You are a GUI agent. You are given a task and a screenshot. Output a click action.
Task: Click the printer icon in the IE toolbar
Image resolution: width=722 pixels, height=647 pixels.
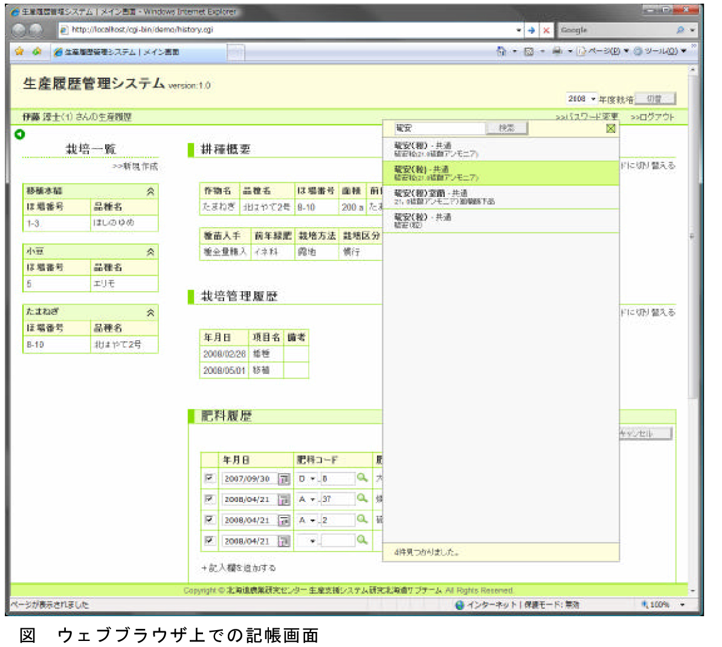[557, 51]
